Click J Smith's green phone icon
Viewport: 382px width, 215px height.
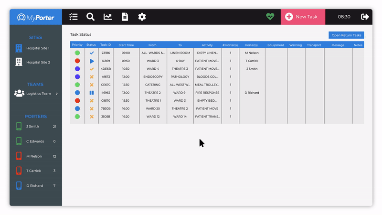pos(19,126)
